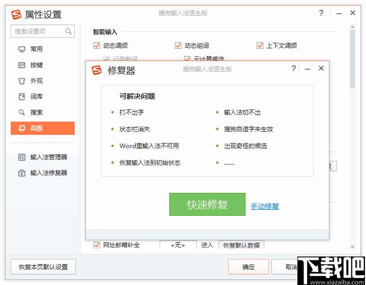The height and width of the screenshot is (285, 366).
Task: Click the 搜索设置项 search input field
Action: [x=38, y=32]
